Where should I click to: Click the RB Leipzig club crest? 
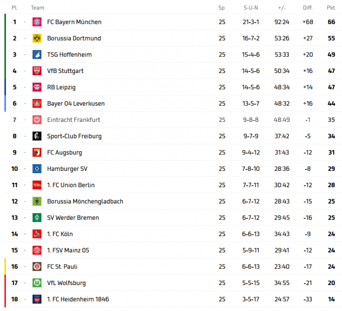(x=37, y=87)
